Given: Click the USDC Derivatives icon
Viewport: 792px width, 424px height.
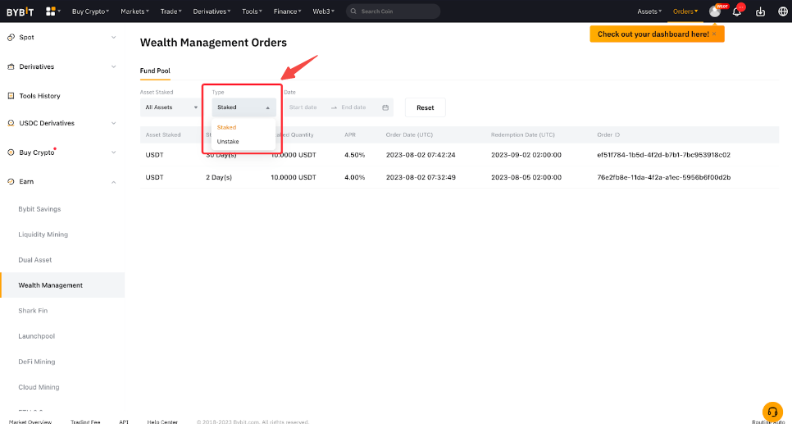Looking at the screenshot, I should click(x=11, y=123).
